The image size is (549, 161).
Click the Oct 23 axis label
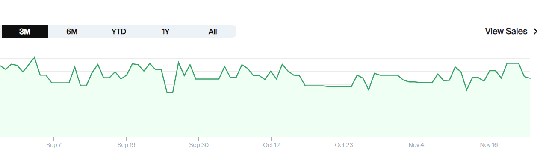click(344, 145)
